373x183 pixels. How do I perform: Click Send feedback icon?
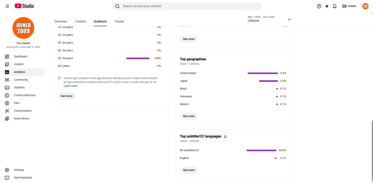(x=7, y=178)
